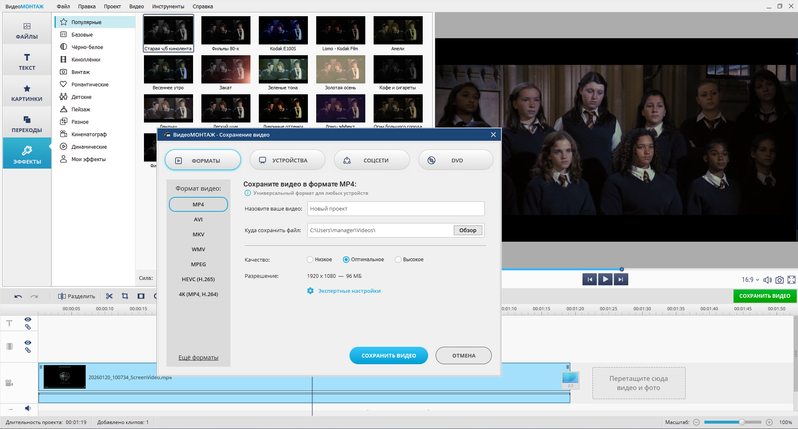Select Оптимальное quality option

363,260
